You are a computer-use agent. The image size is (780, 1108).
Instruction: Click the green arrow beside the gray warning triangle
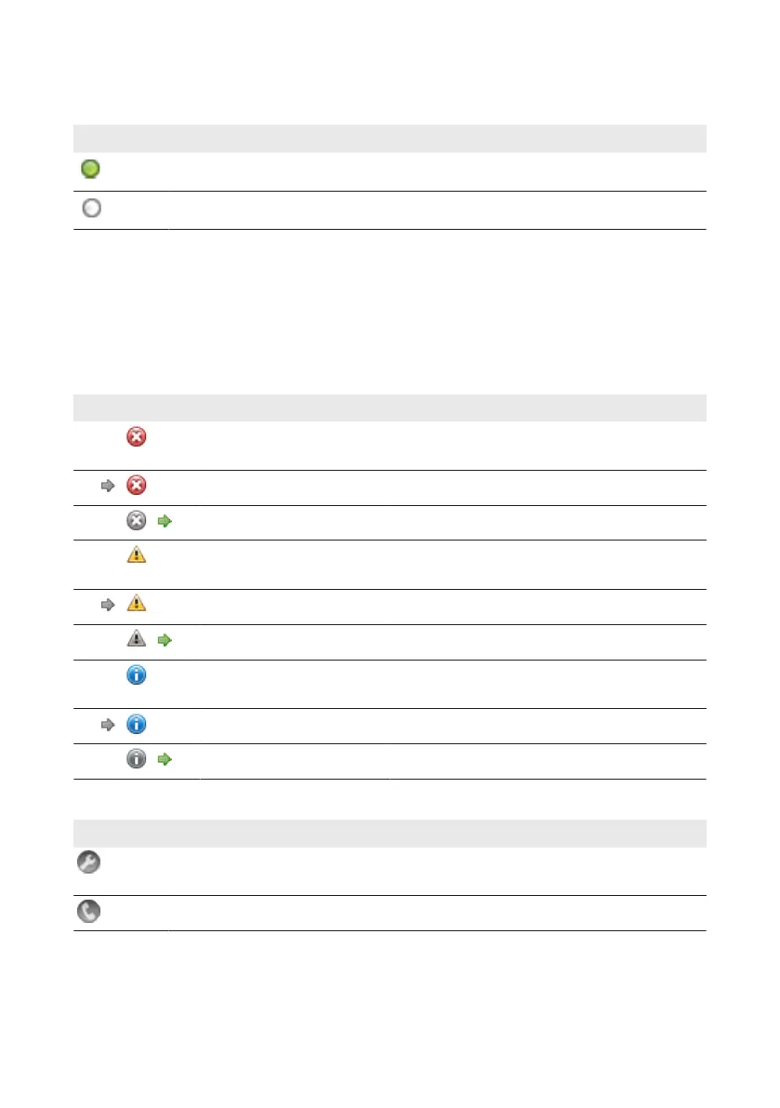click(x=165, y=640)
